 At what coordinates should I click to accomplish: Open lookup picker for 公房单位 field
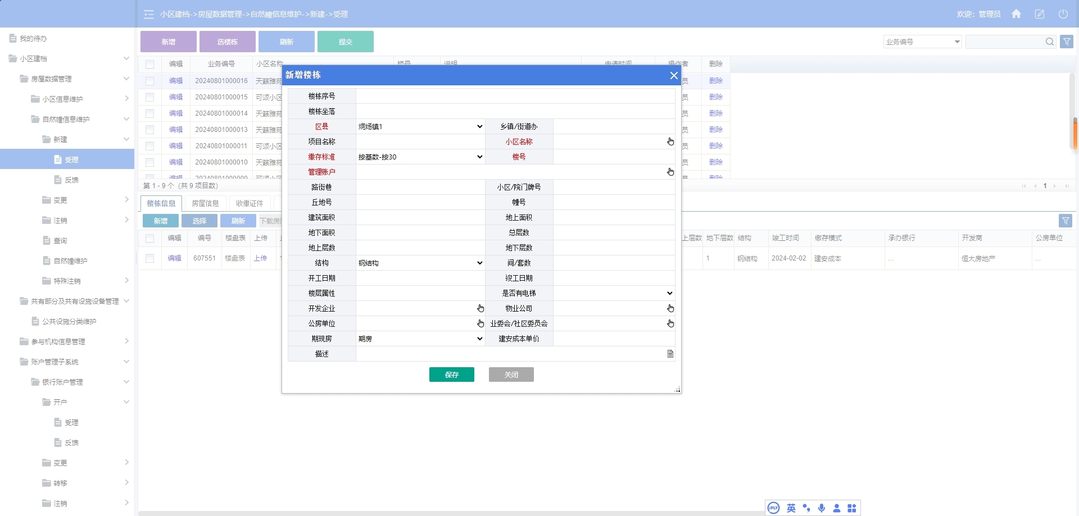480,323
